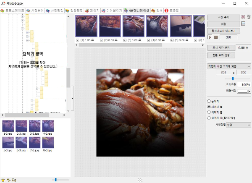Select file thumbnail 5-3.jpg
The height and width of the screenshot is (183, 252).
pyautogui.click(x=8, y=143)
